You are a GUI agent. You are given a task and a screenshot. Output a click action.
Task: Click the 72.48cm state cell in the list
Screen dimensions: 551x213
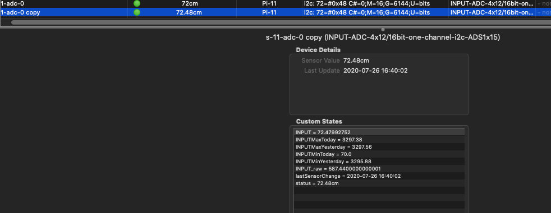[189, 13]
